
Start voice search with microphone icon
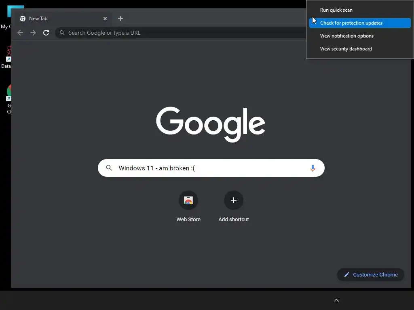(313, 168)
